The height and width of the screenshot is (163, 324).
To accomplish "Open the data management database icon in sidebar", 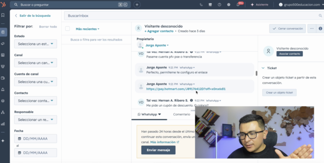I will coord(3,101).
